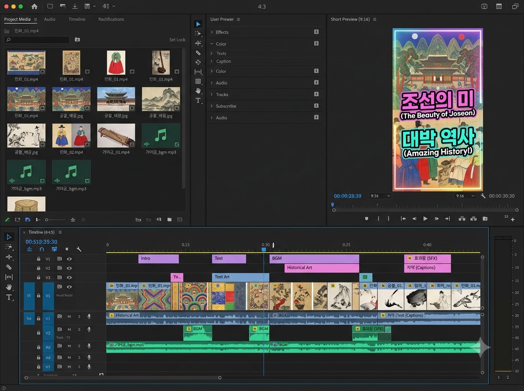Hide the V3 video track
Screen dimensions: 524x391
(x=69, y=278)
